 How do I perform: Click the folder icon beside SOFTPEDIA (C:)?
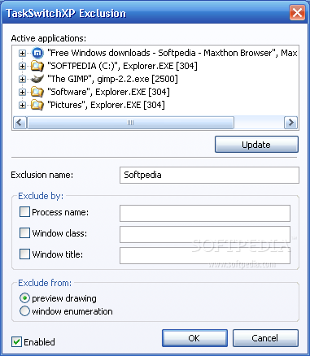click(x=37, y=66)
